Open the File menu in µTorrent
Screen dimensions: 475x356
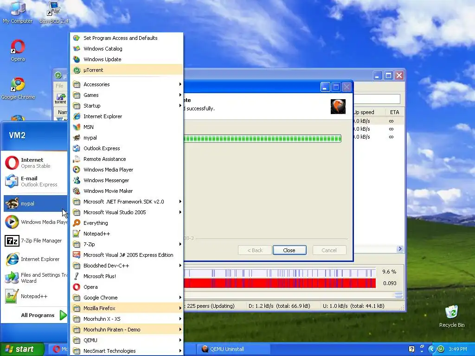60,86
